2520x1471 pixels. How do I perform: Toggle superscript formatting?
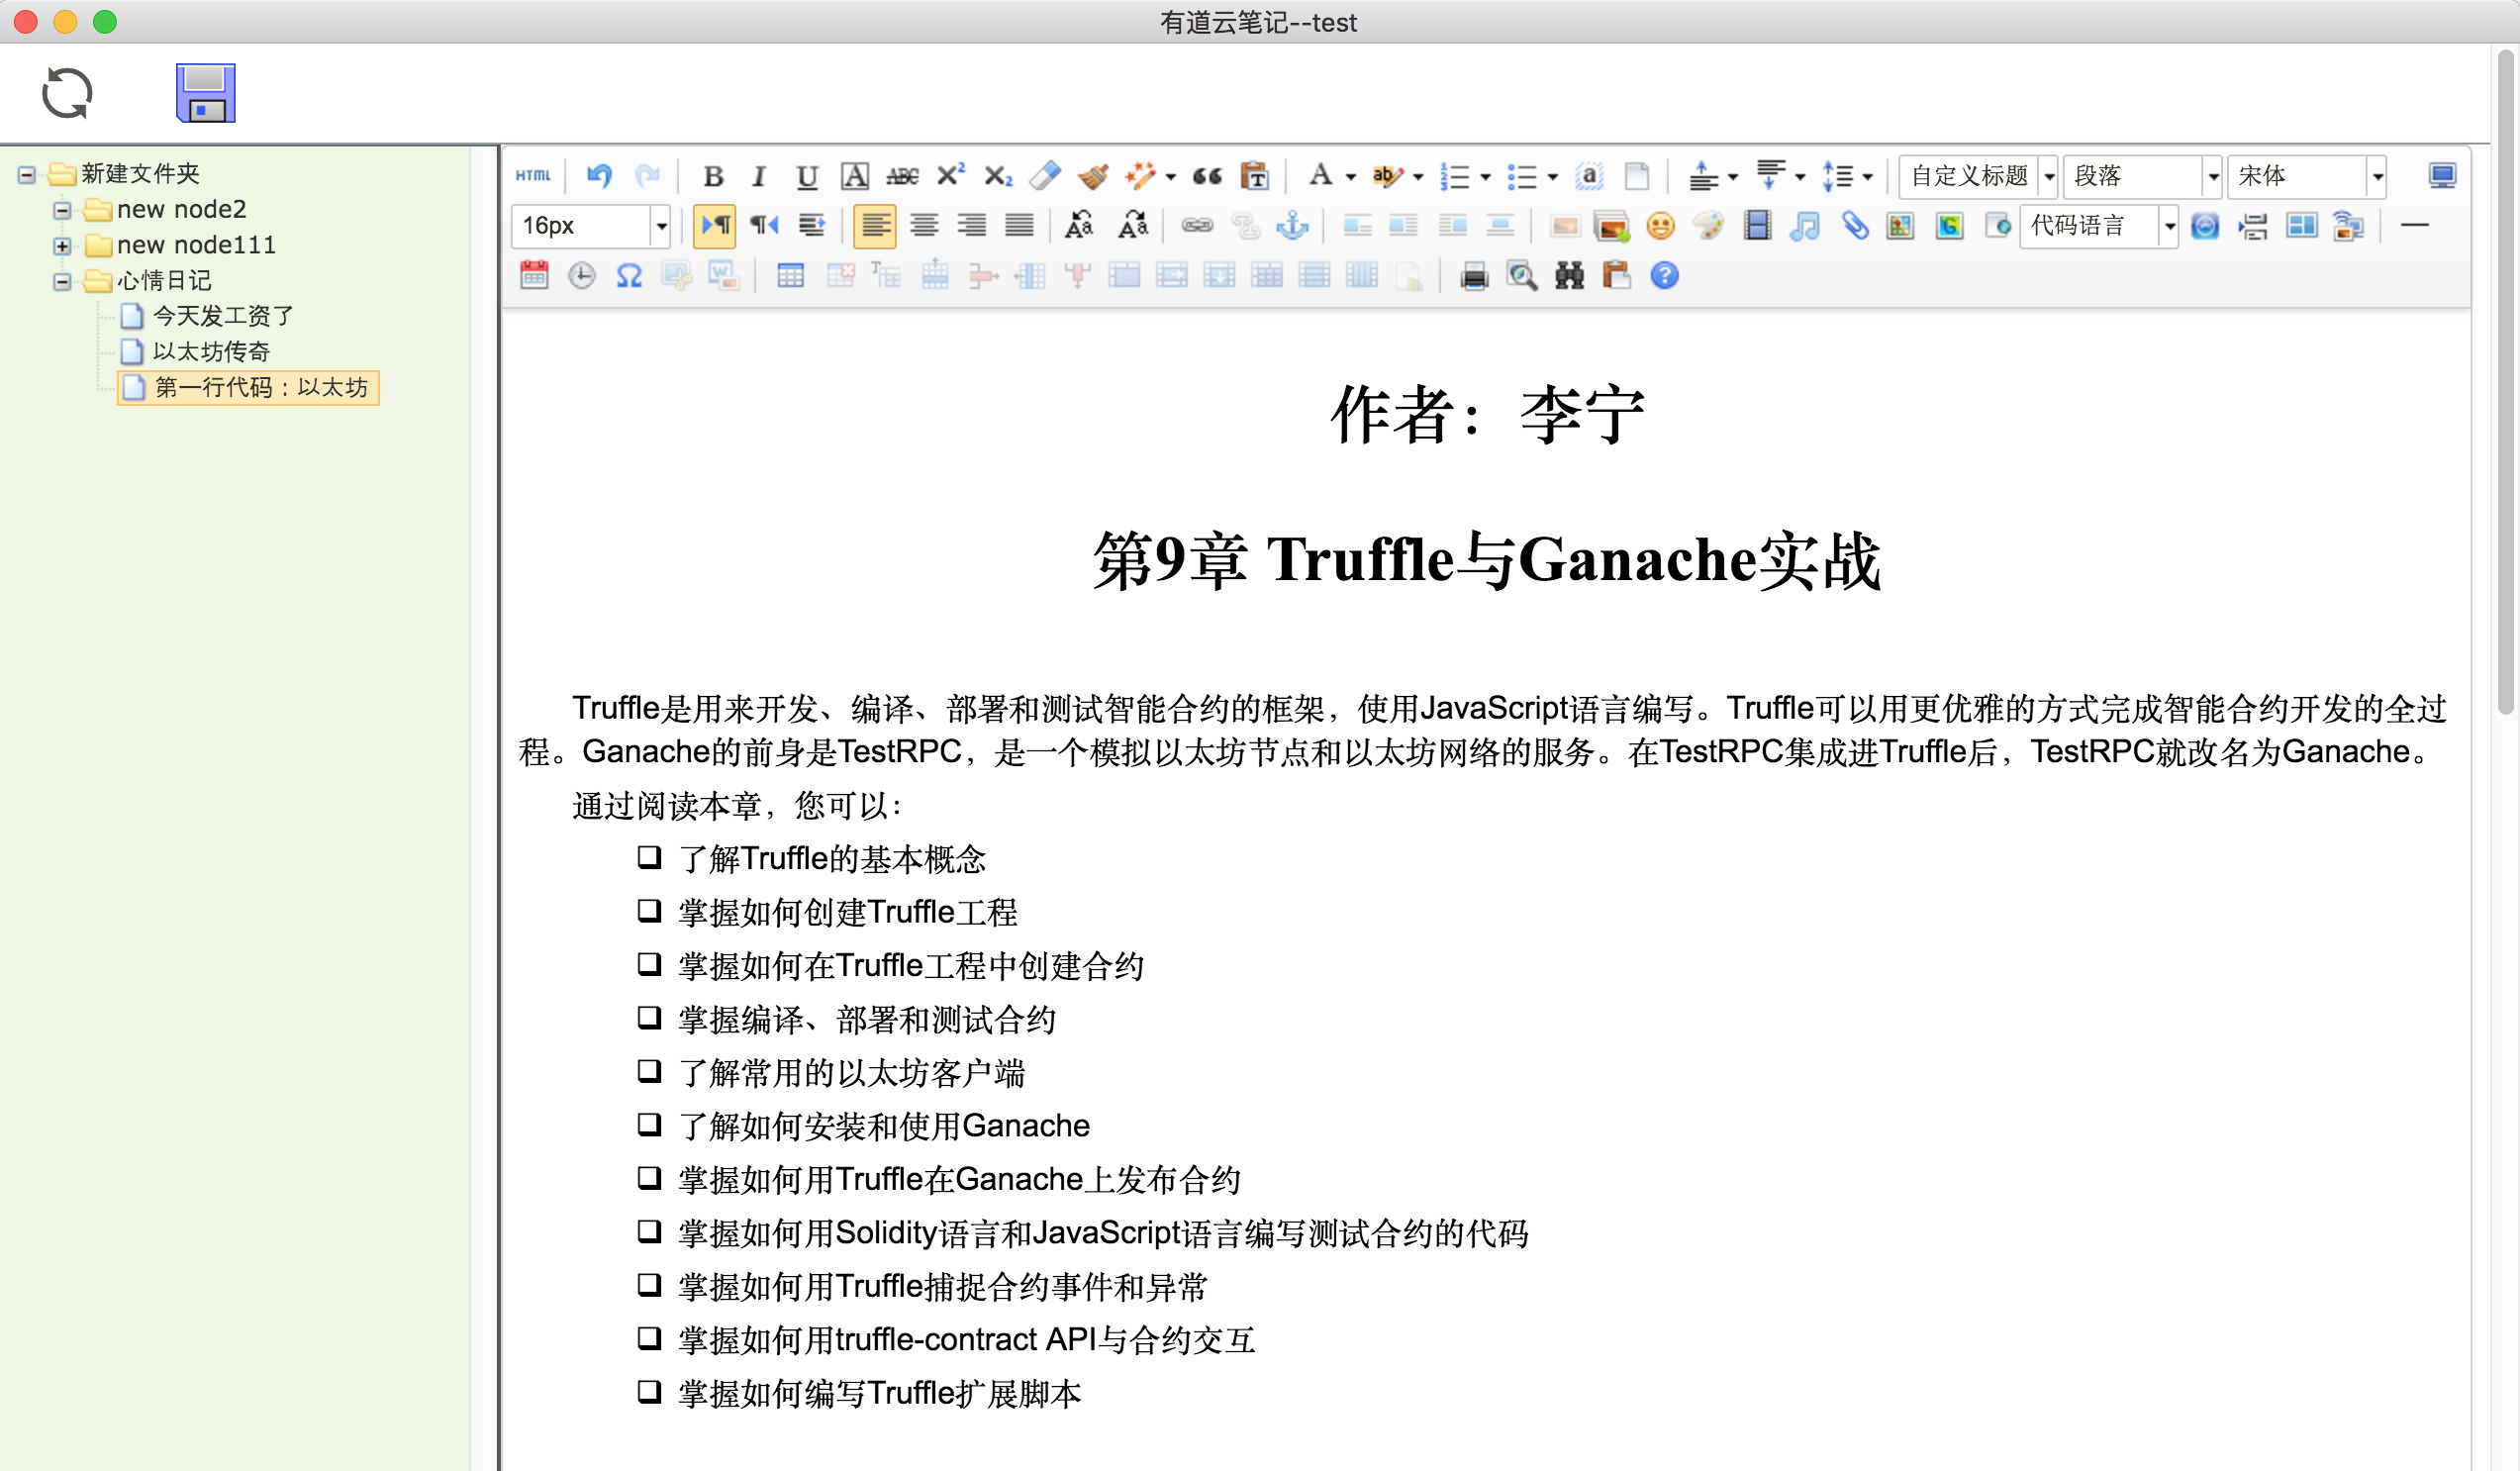[950, 176]
